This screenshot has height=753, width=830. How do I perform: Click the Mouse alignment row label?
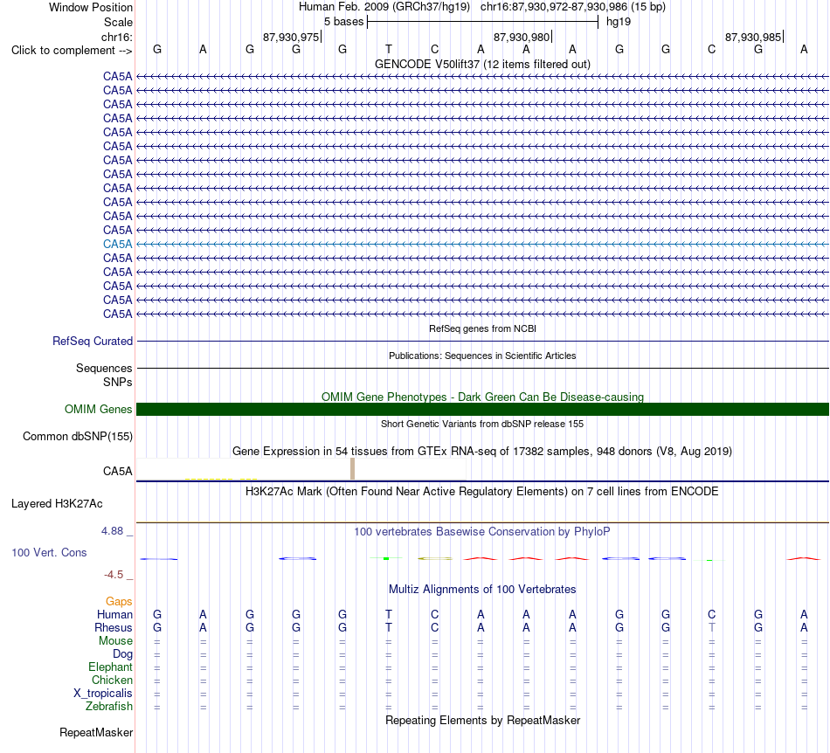pyautogui.click(x=115, y=641)
